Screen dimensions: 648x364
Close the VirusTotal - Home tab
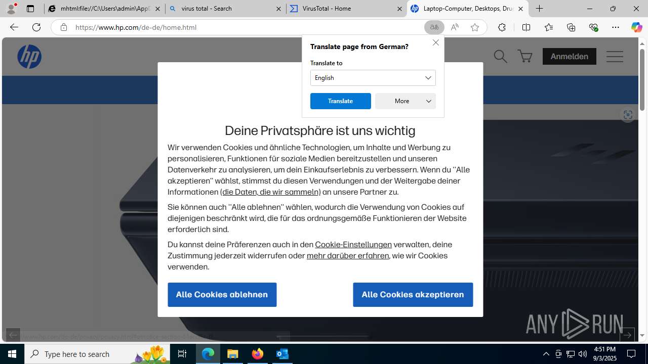[399, 9]
